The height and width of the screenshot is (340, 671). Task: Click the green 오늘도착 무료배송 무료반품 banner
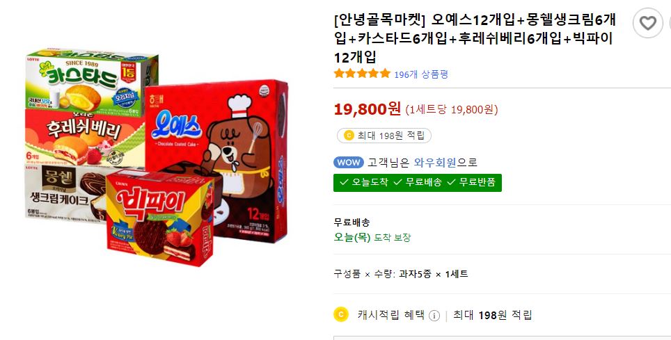point(417,183)
